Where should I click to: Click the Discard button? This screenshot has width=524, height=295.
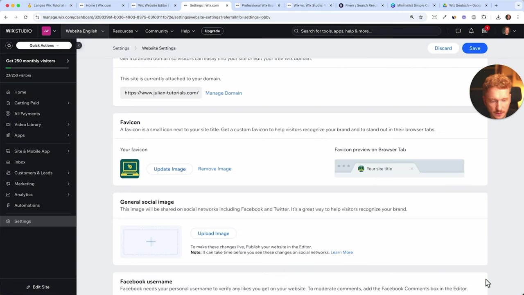pyautogui.click(x=443, y=48)
